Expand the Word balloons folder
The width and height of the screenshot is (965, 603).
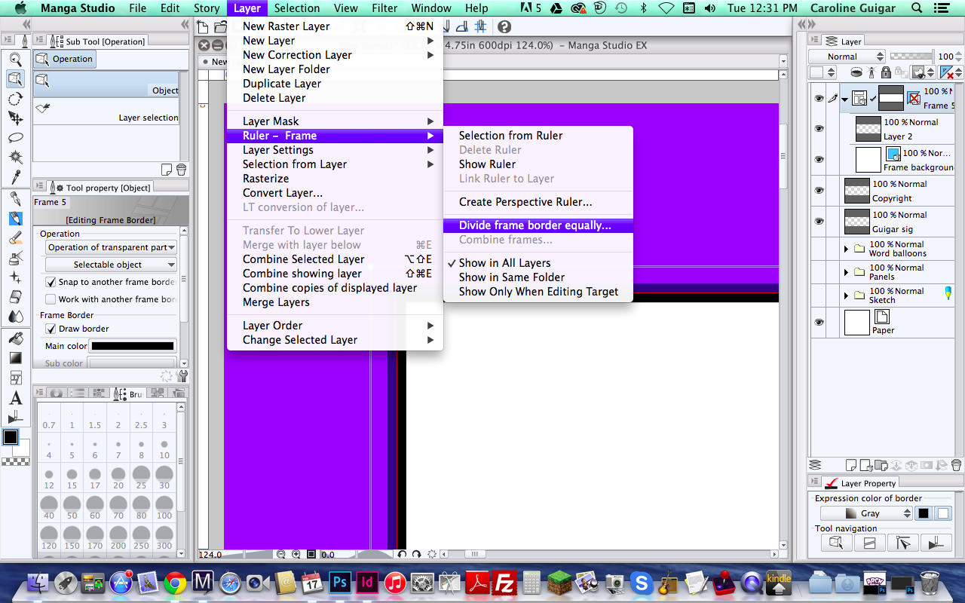847,249
